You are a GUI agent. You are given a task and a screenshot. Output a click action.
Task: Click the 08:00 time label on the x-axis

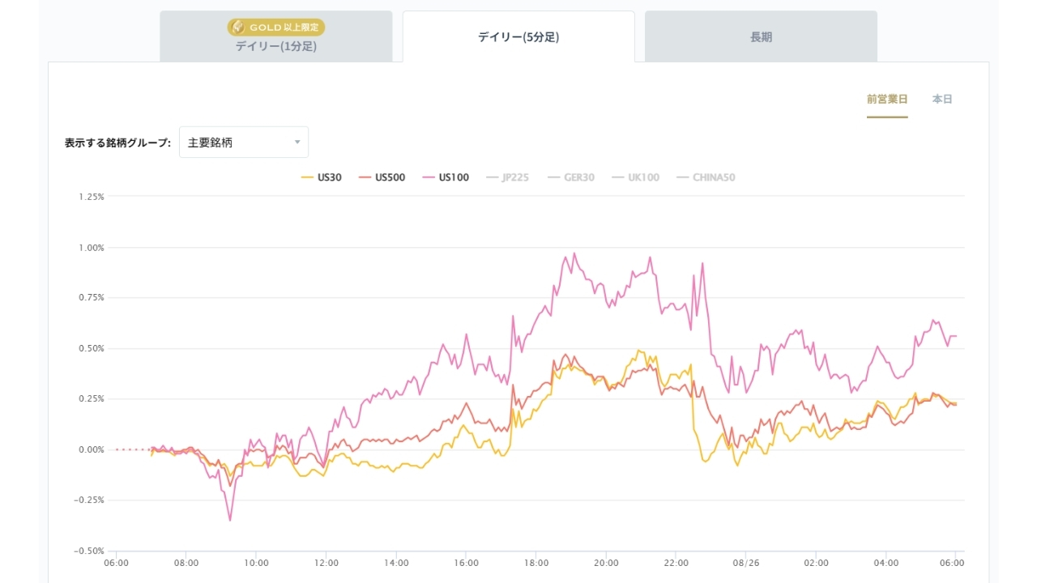[x=186, y=563]
